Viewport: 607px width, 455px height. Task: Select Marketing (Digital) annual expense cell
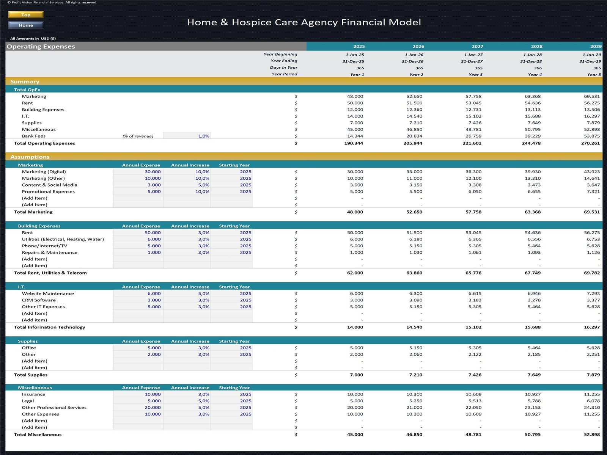tap(138, 172)
